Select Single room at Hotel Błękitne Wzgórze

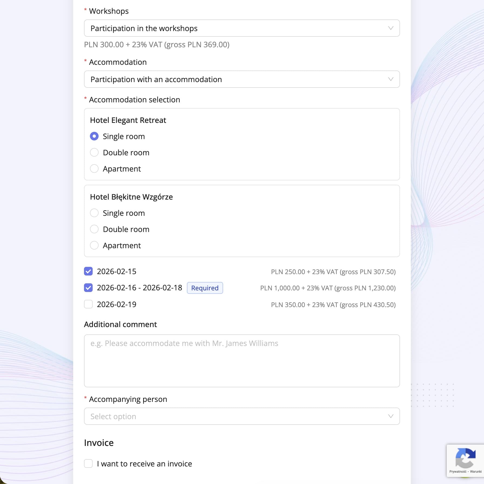[x=94, y=213]
